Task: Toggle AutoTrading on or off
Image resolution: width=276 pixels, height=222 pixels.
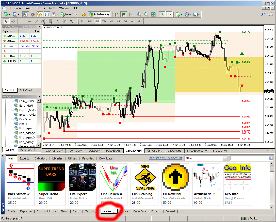Action: (x=99, y=14)
